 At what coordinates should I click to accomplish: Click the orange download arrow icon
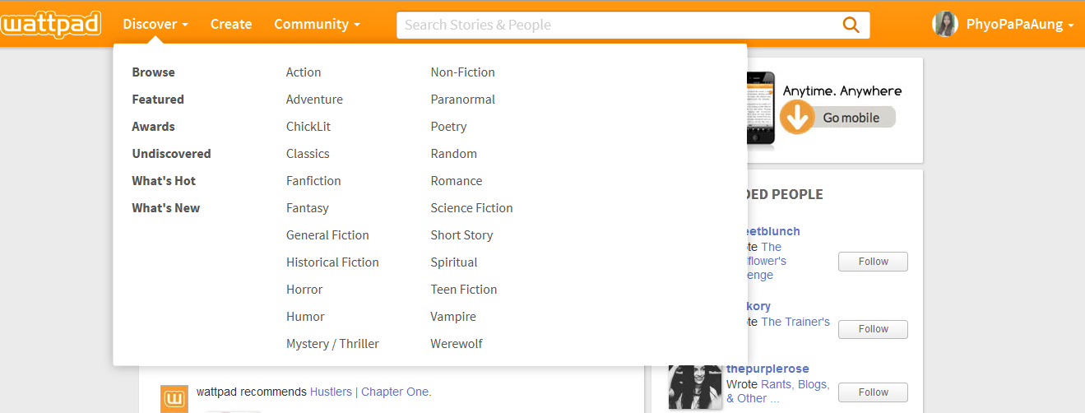796,118
